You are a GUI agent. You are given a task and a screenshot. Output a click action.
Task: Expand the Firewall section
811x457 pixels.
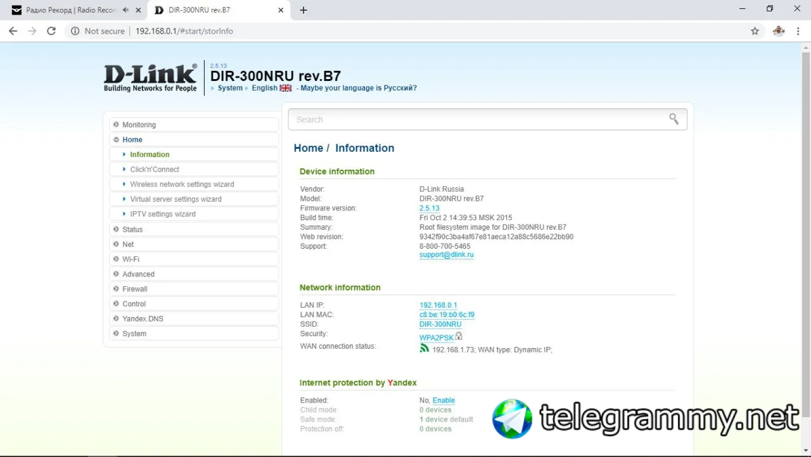(194, 289)
